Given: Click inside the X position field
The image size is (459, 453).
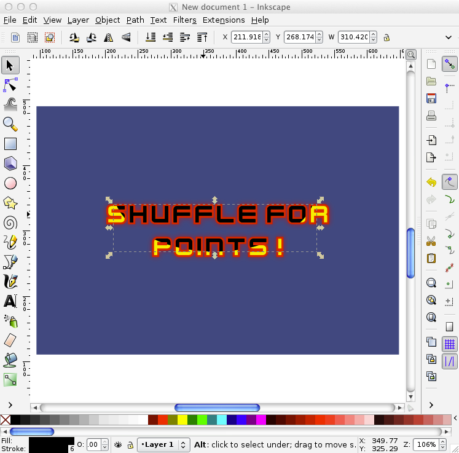Looking at the screenshot, I should tap(246, 37).
